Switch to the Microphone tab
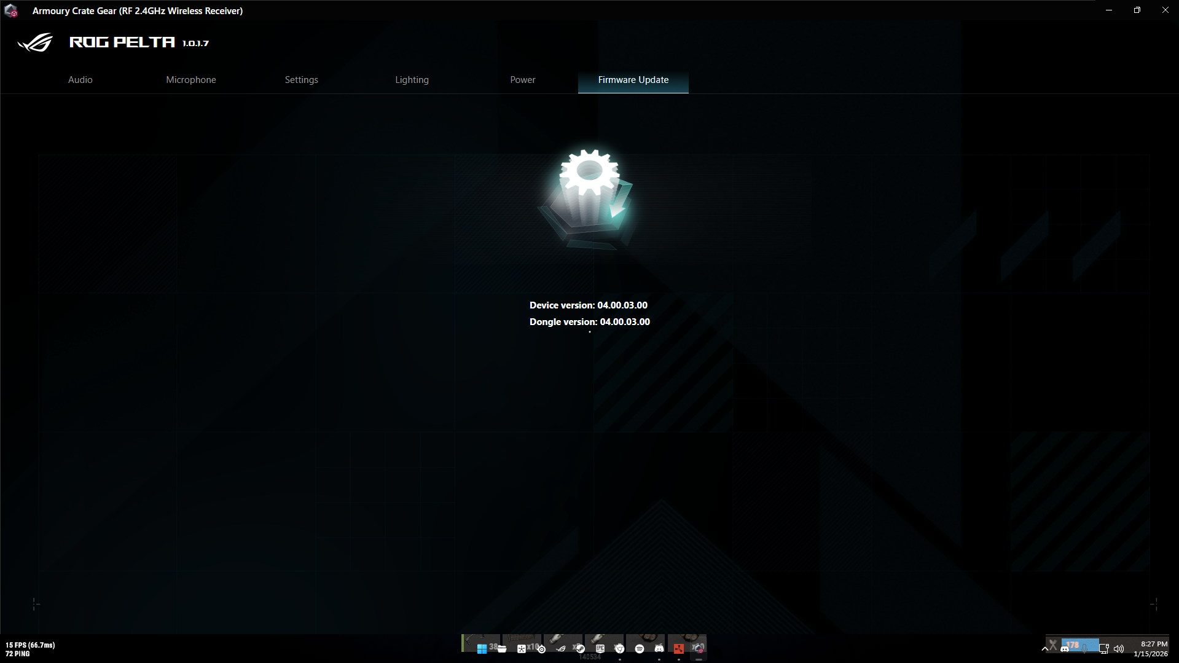 pos(190,80)
